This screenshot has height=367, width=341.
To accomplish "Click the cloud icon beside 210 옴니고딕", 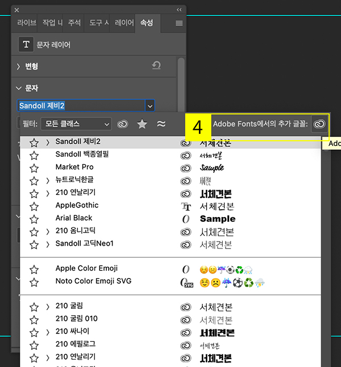I will click(186, 232).
